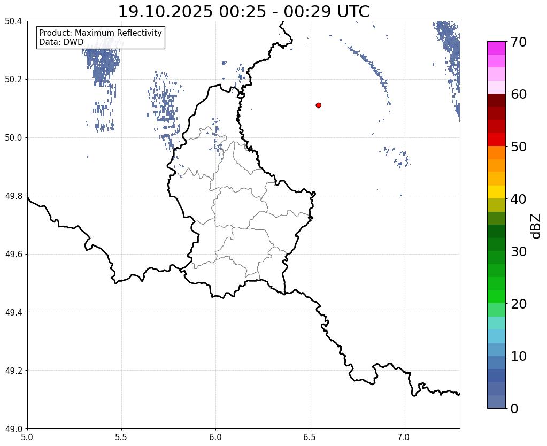Click the colorbar label '70'
The height and width of the screenshot is (446, 547).
click(518, 42)
